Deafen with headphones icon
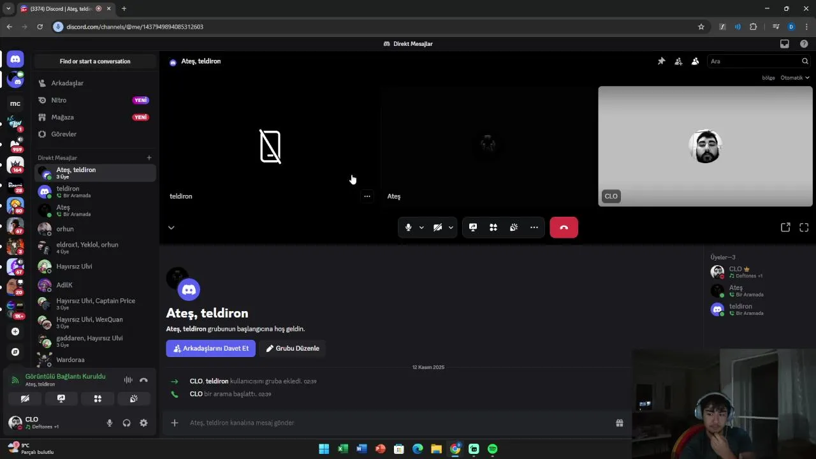This screenshot has width=816, height=459. click(126, 423)
